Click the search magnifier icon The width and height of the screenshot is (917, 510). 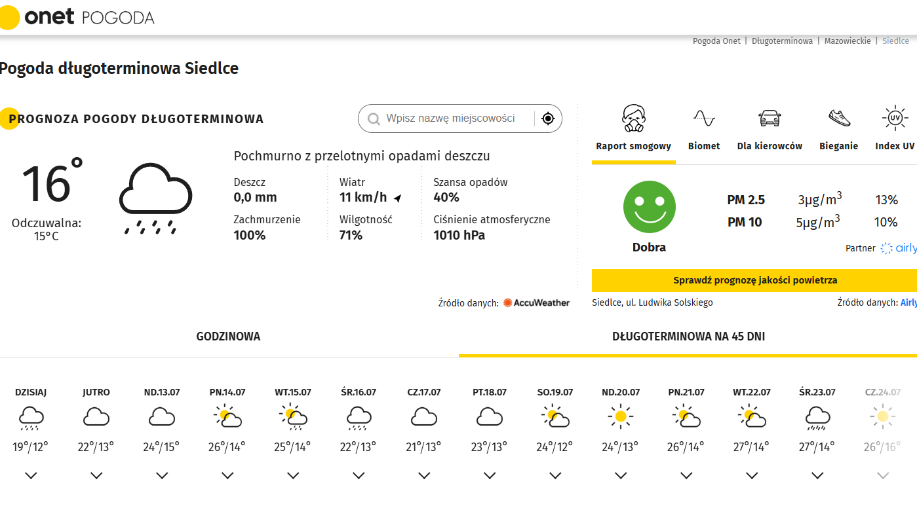(x=374, y=119)
